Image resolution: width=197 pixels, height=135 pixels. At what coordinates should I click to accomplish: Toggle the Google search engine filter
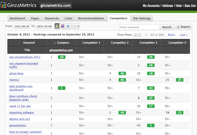(57, 26)
